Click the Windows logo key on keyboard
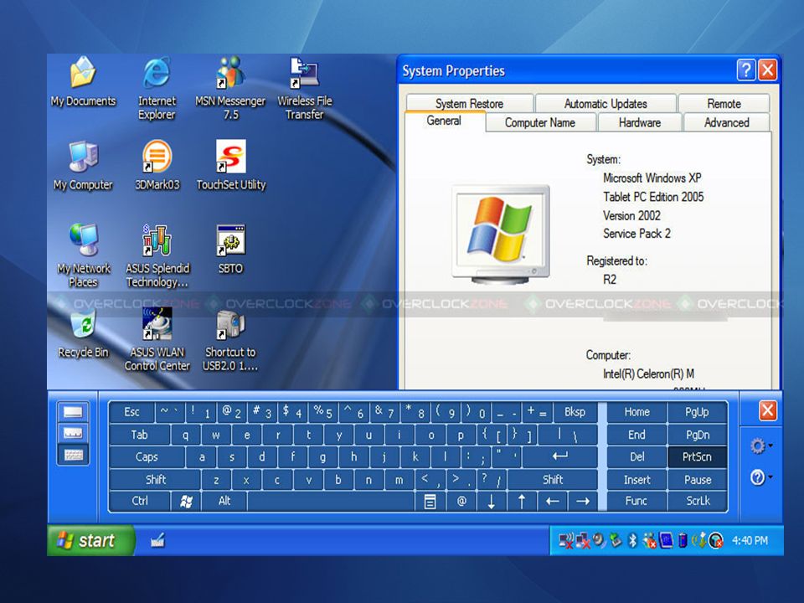 pos(186,501)
